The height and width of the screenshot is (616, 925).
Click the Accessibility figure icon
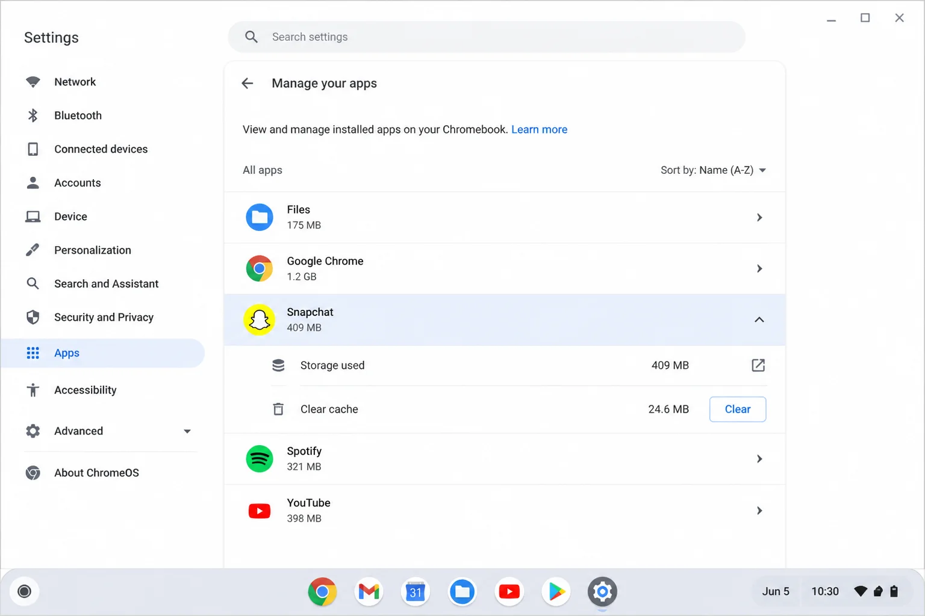pos(33,390)
